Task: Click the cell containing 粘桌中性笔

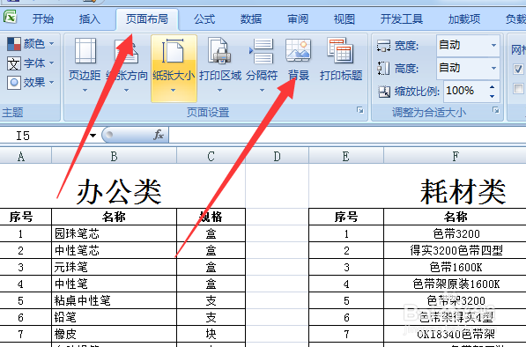Action: pyautogui.click(x=114, y=300)
